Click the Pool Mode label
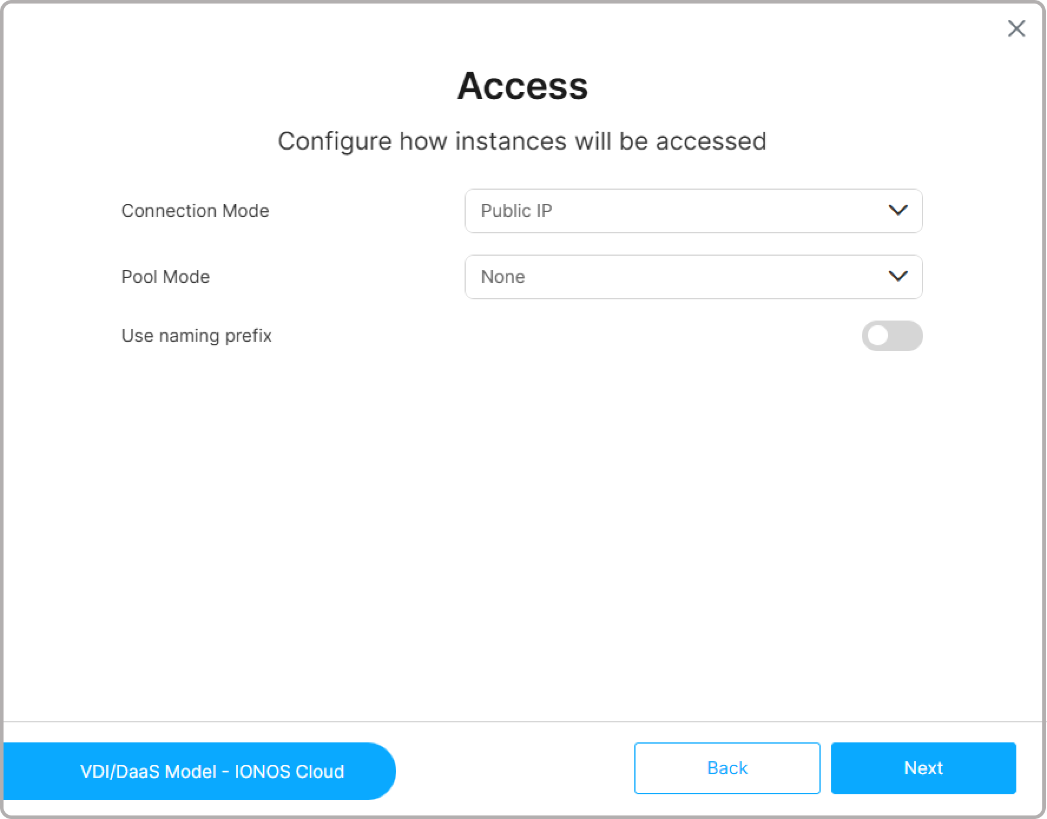The image size is (1047, 819). pos(166,277)
